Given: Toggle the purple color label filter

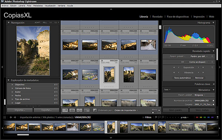Looking at the screenshot, I should [x=212, y=117].
